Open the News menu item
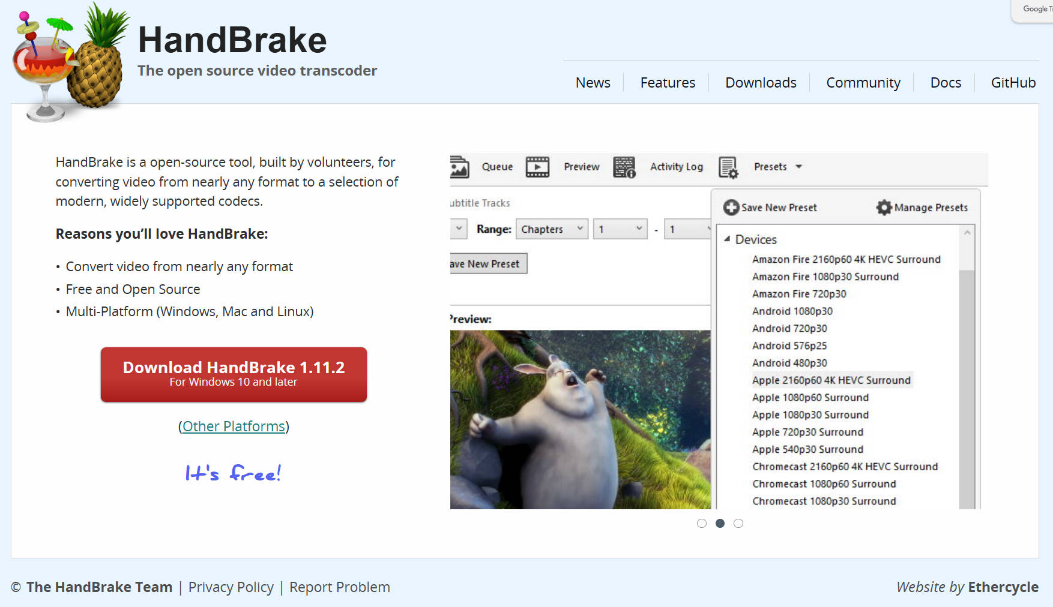Viewport: 1053px width, 607px height. coord(593,83)
